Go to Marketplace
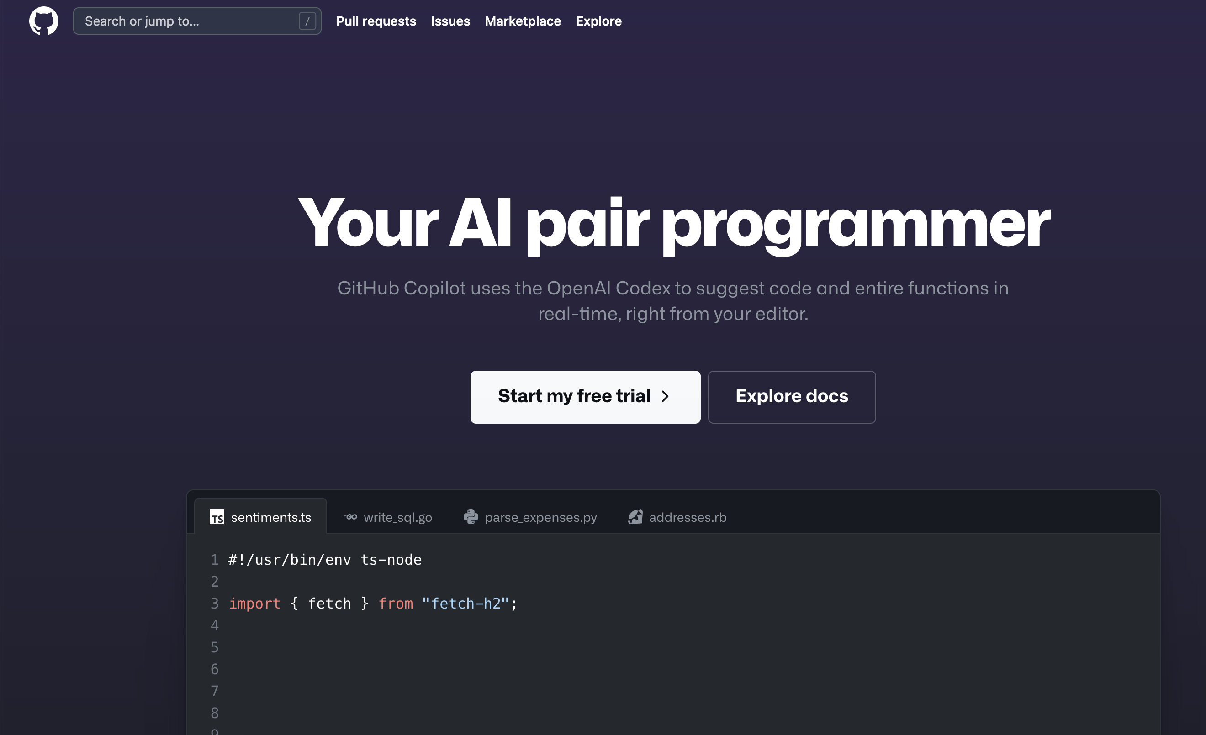1206x735 pixels. coord(523,21)
